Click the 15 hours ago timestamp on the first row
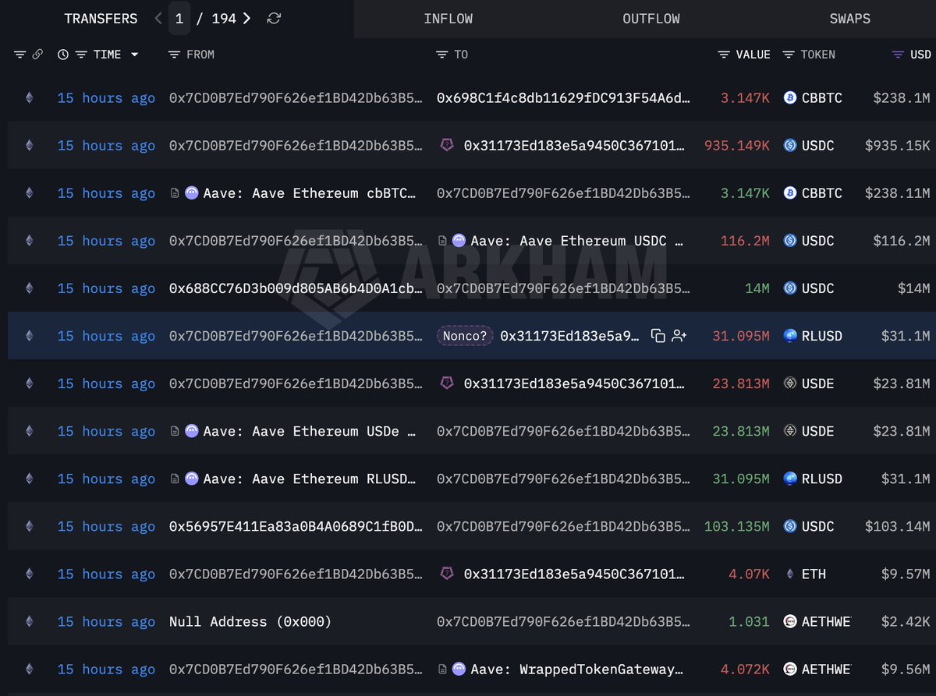Viewport: 936px width, 696px height. [x=106, y=98]
